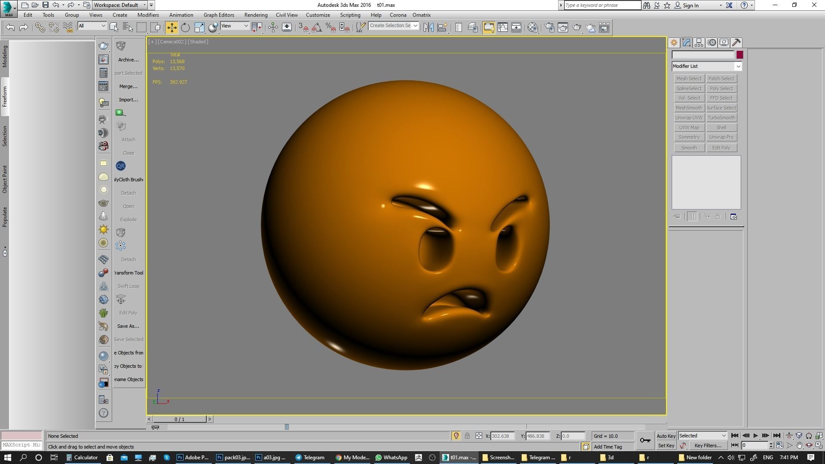Open the [Camera002] viewport label menu

172,42
